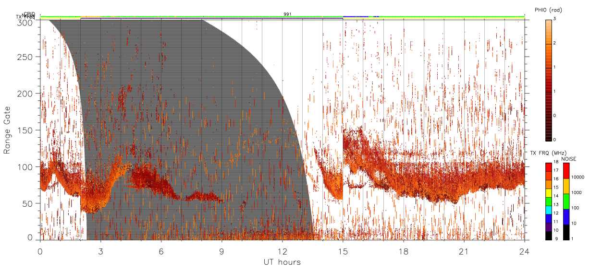This screenshot has height=272, width=590.
Task: Click the '6' tick on UT hours axis
Action: 161,252
